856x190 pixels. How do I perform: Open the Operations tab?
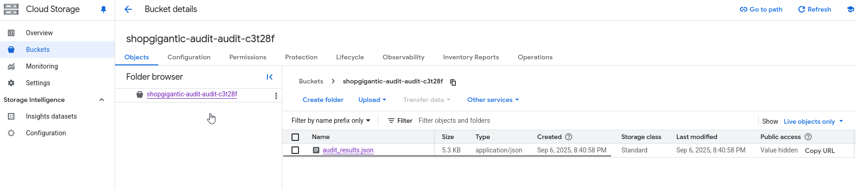tap(535, 57)
